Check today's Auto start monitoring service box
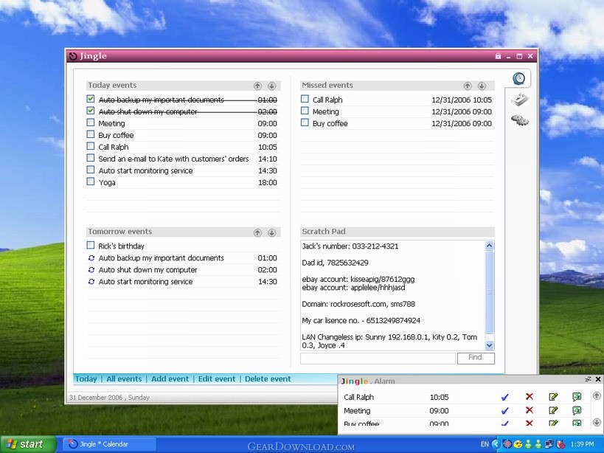The height and width of the screenshot is (453, 604). click(91, 170)
